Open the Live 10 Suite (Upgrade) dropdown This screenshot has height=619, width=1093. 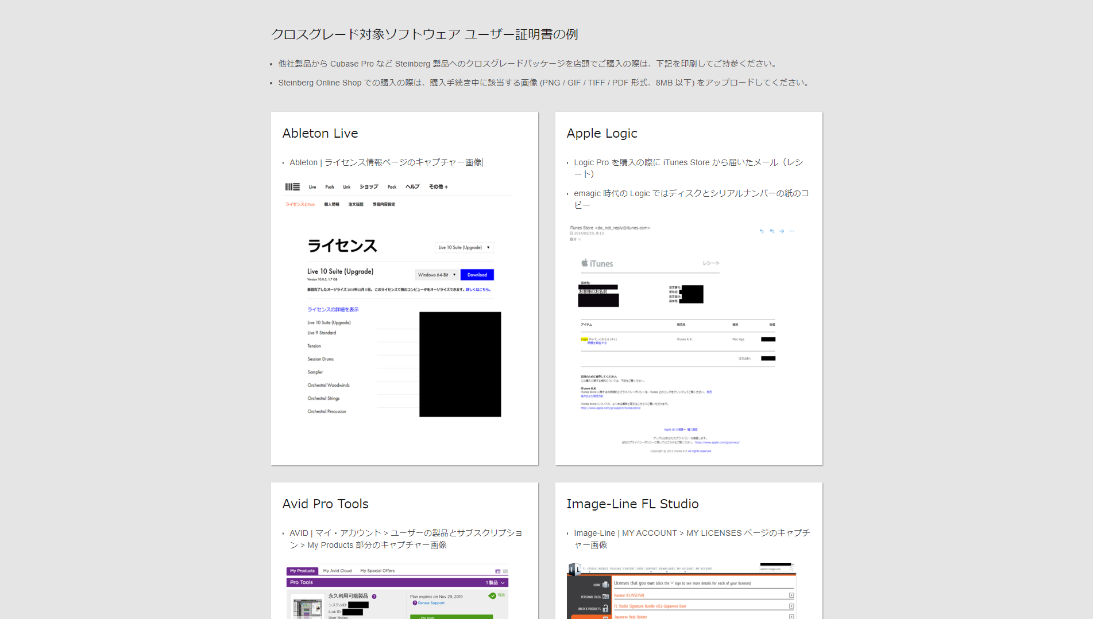pos(464,248)
